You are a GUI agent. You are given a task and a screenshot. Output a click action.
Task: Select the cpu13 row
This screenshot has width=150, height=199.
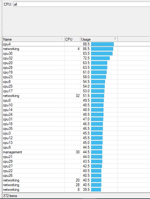[76, 143]
